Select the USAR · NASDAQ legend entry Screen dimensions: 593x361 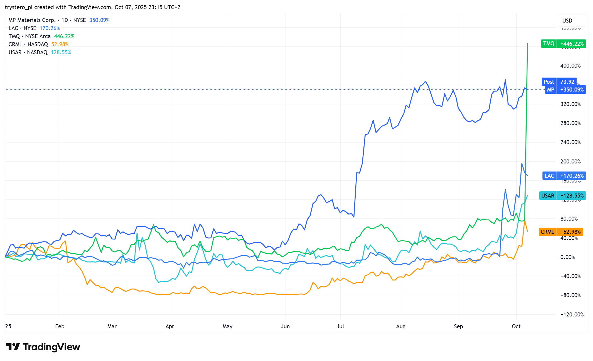coord(28,52)
